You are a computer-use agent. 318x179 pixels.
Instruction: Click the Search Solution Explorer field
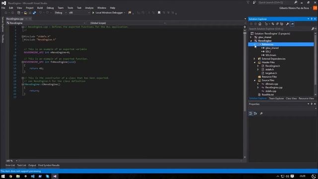pos(280,29)
